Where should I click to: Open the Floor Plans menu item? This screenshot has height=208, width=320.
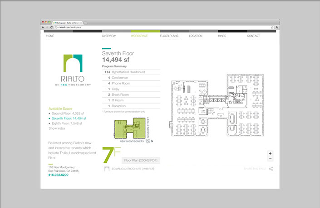coord(169,35)
